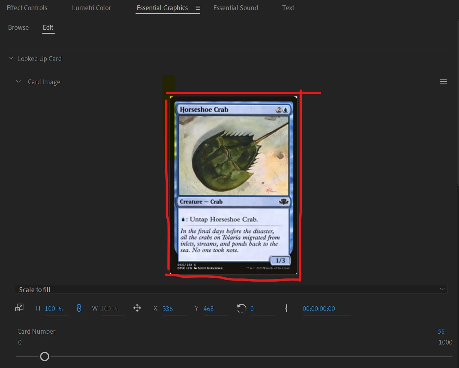This screenshot has width=459, height=368.
Task: Edit the Y position value 468
Action: click(208, 309)
